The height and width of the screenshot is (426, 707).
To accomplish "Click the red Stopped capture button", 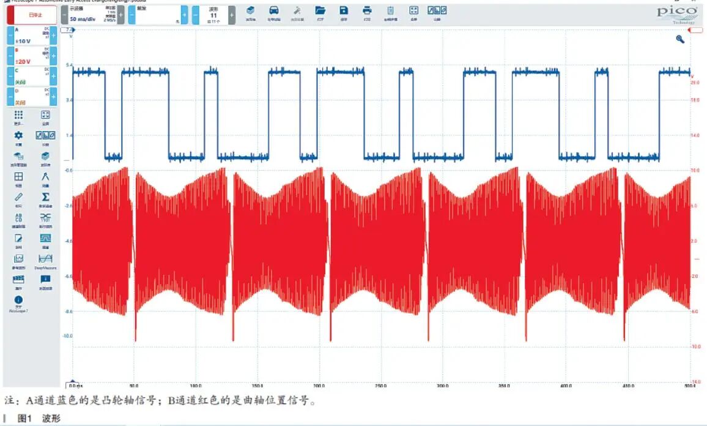I will tap(32, 15).
